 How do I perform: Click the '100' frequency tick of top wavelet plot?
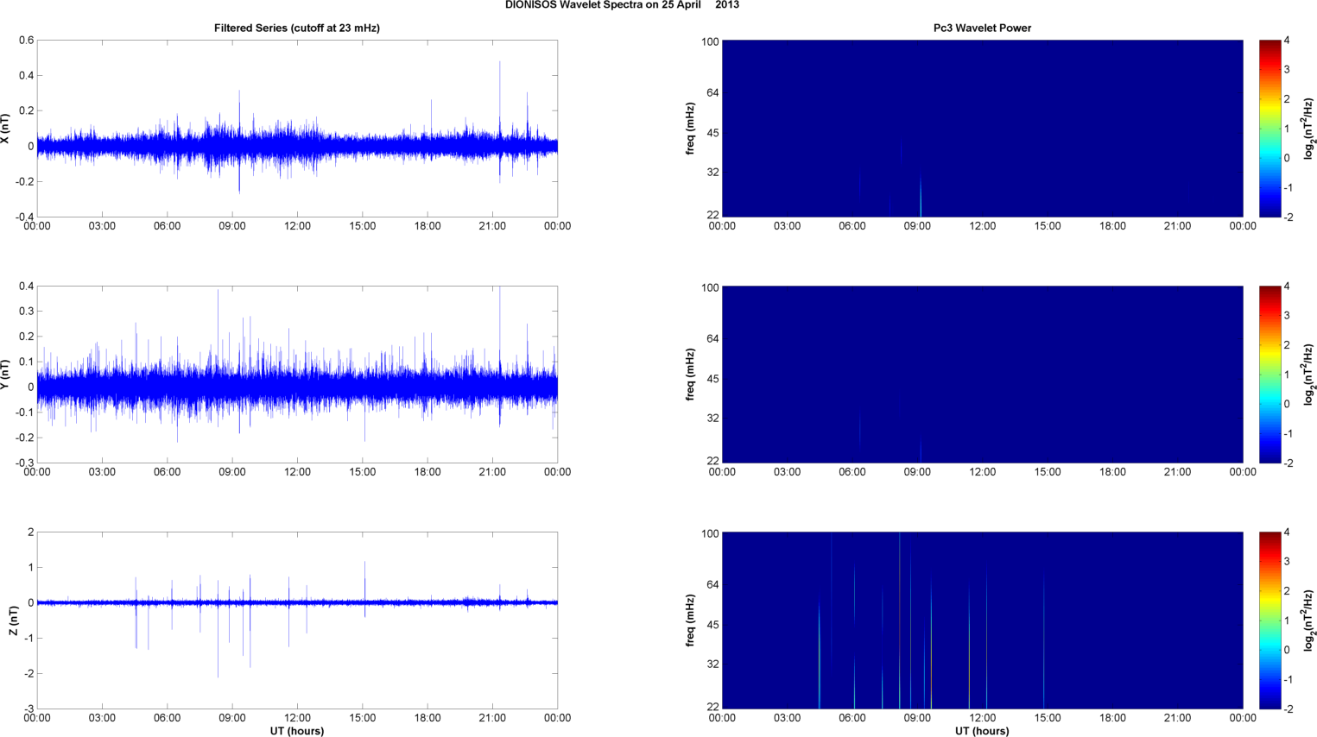[x=710, y=42]
